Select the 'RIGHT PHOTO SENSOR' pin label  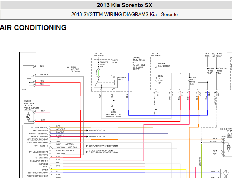[37, 176]
